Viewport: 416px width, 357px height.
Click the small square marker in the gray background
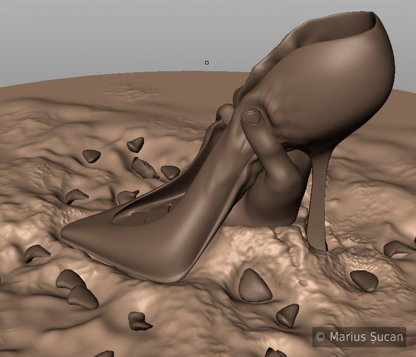pos(207,62)
